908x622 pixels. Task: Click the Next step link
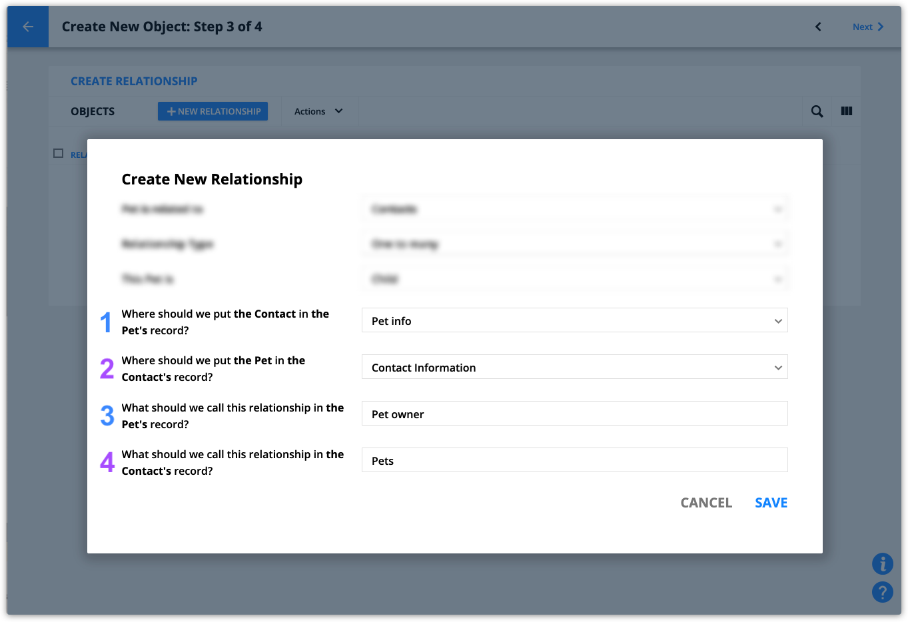tap(868, 27)
